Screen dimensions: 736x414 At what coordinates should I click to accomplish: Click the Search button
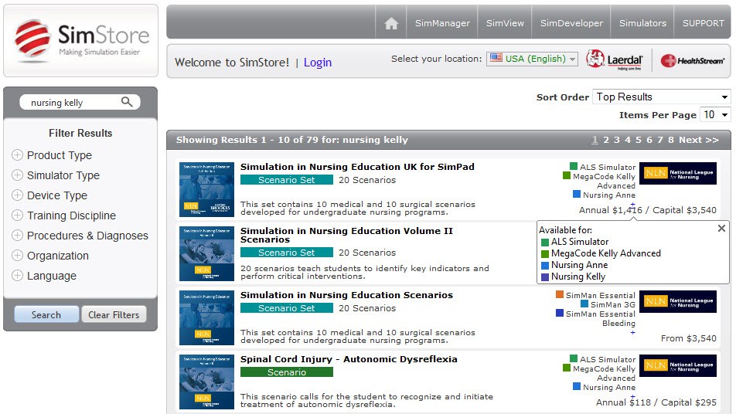46,314
